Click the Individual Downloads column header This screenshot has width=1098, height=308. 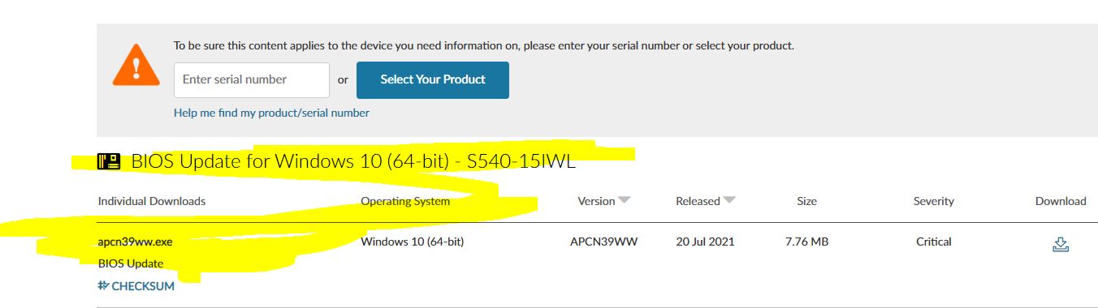(x=152, y=201)
